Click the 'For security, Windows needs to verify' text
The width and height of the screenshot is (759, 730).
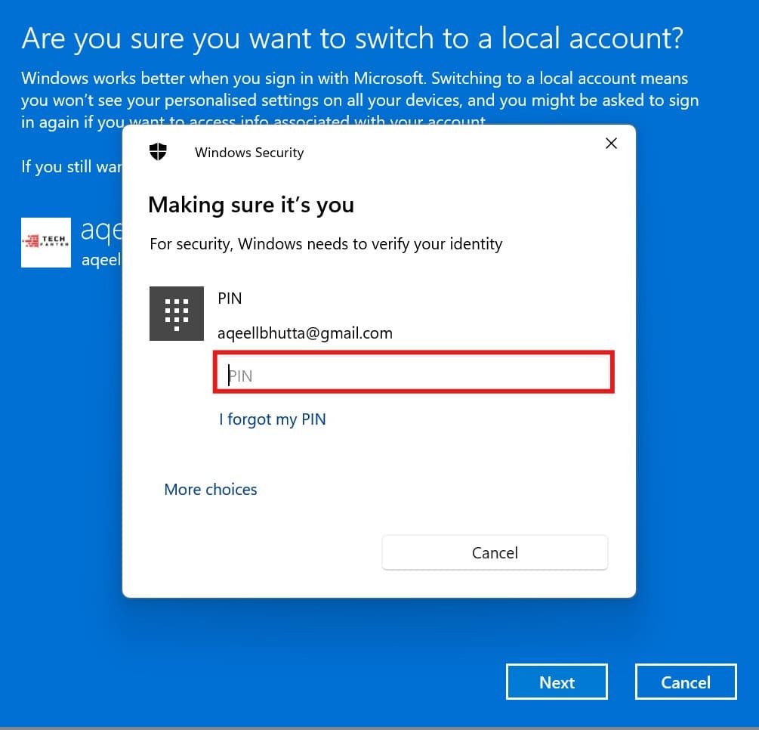tap(326, 244)
